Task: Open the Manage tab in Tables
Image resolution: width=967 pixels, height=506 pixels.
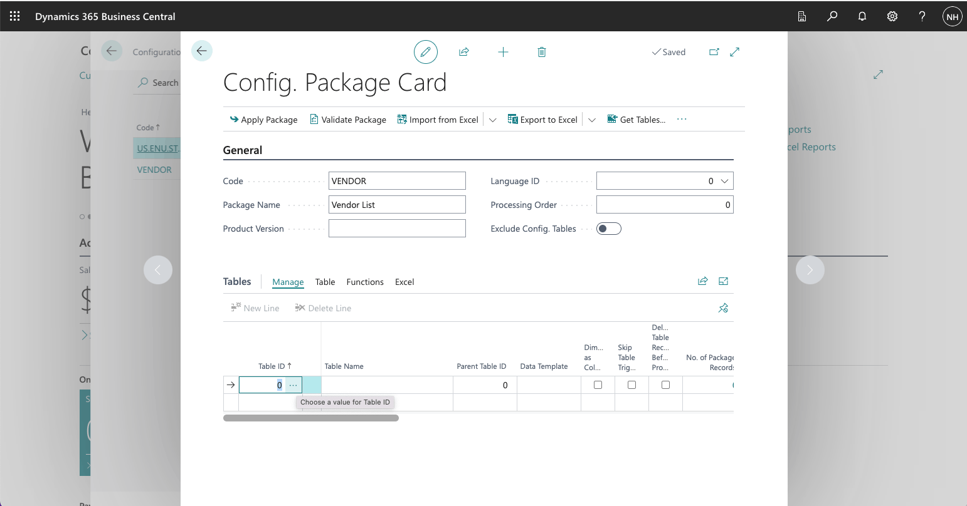Action: [288, 282]
